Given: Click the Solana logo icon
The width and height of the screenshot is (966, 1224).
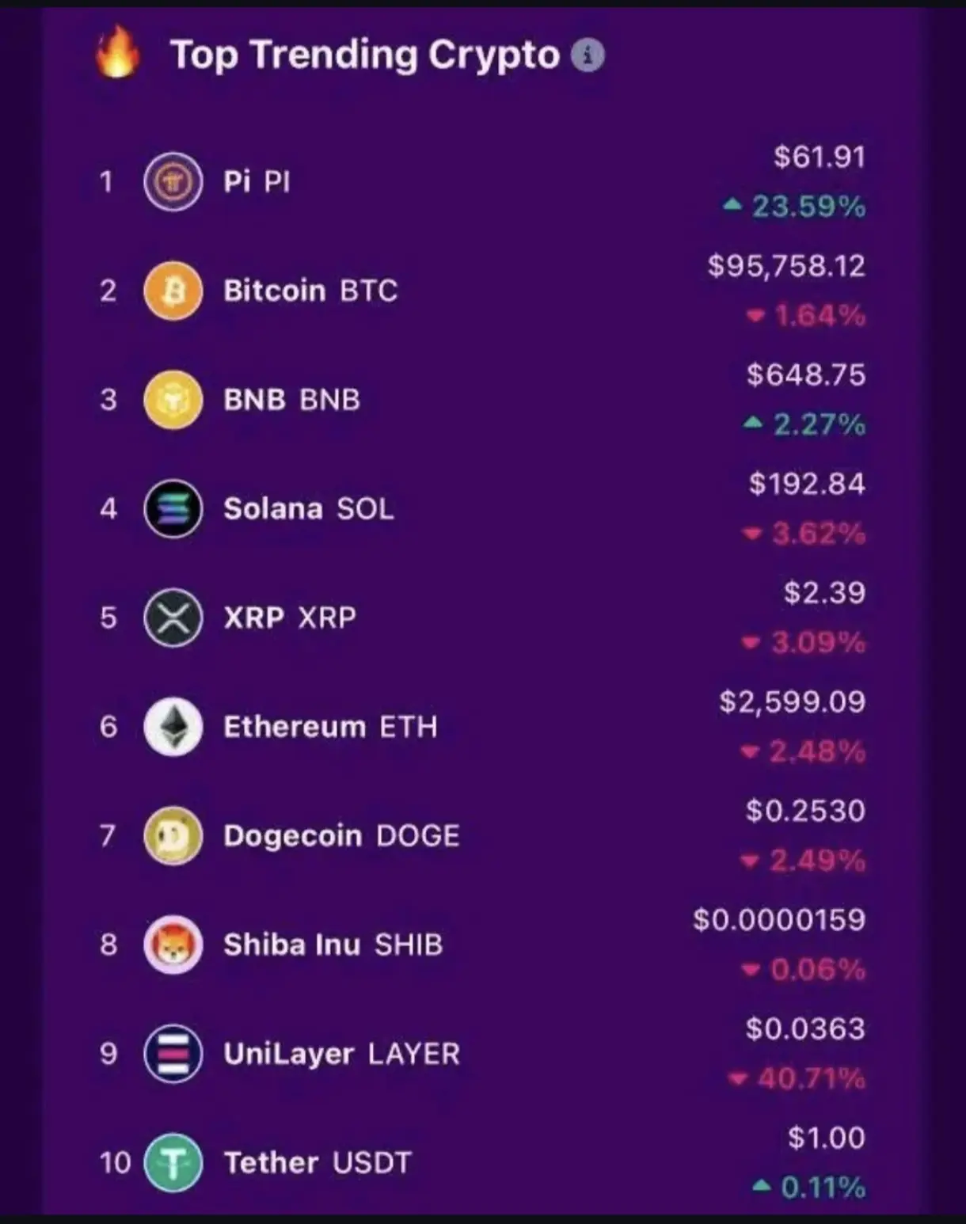Looking at the screenshot, I should coord(173,508).
